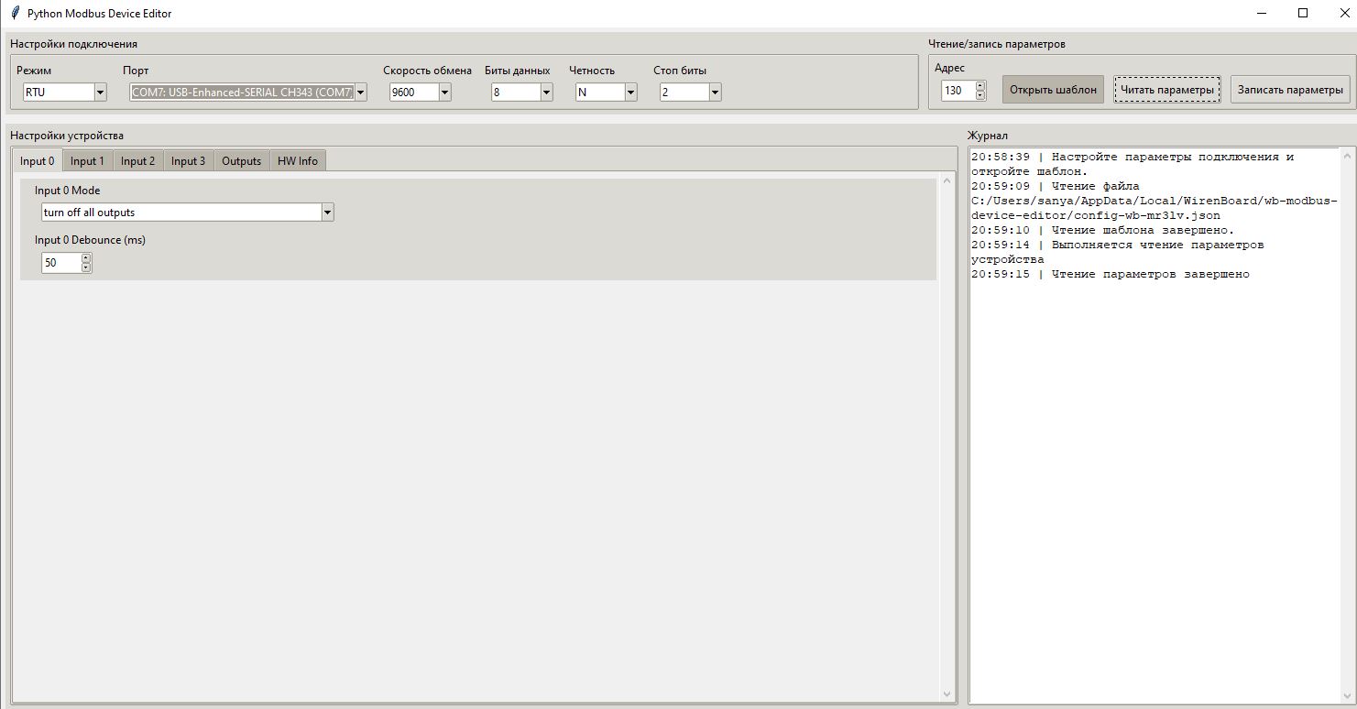Click the Input 0 Debounce value field
Image resolution: width=1357 pixels, height=709 pixels.
(x=60, y=263)
